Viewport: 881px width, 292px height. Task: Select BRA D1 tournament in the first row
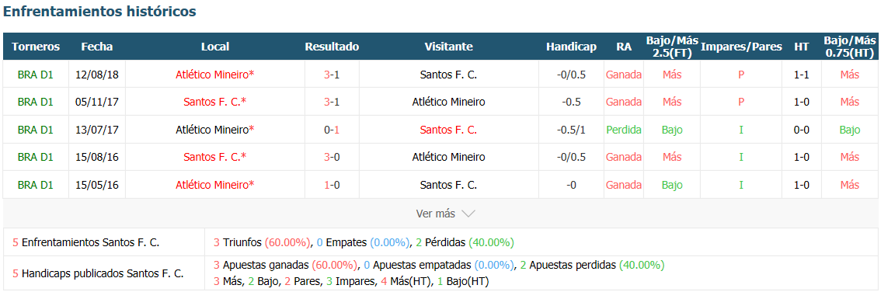(x=36, y=74)
